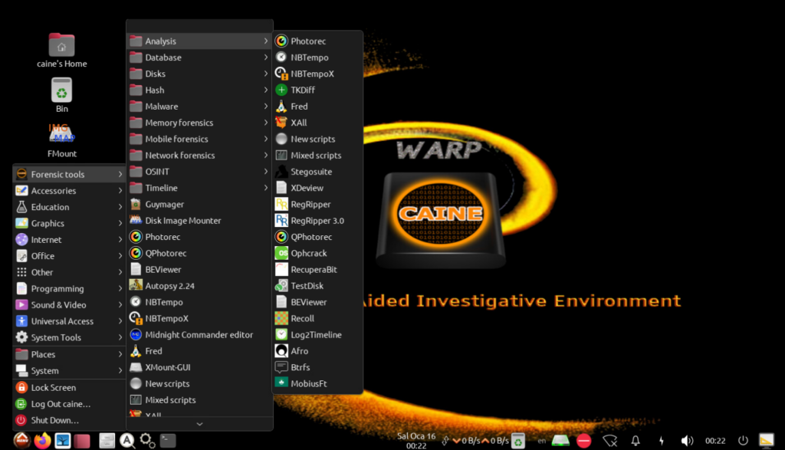
Task: Expand the Hash submenu arrow
Action: (265, 90)
